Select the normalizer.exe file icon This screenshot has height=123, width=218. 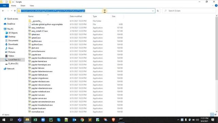click(x=30, y=112)
